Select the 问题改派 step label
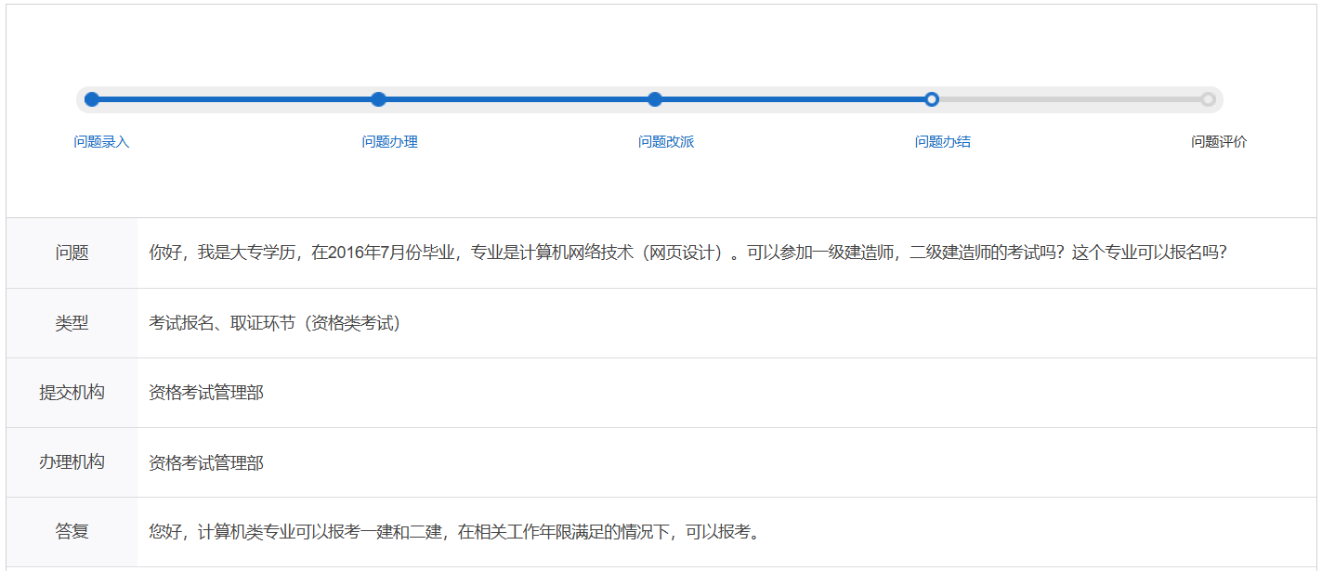 666,142
